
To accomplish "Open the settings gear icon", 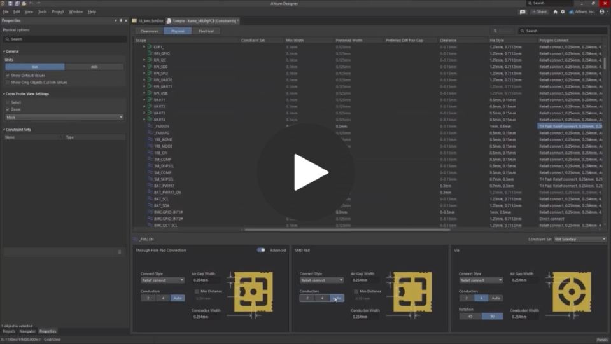I will 563,11.
